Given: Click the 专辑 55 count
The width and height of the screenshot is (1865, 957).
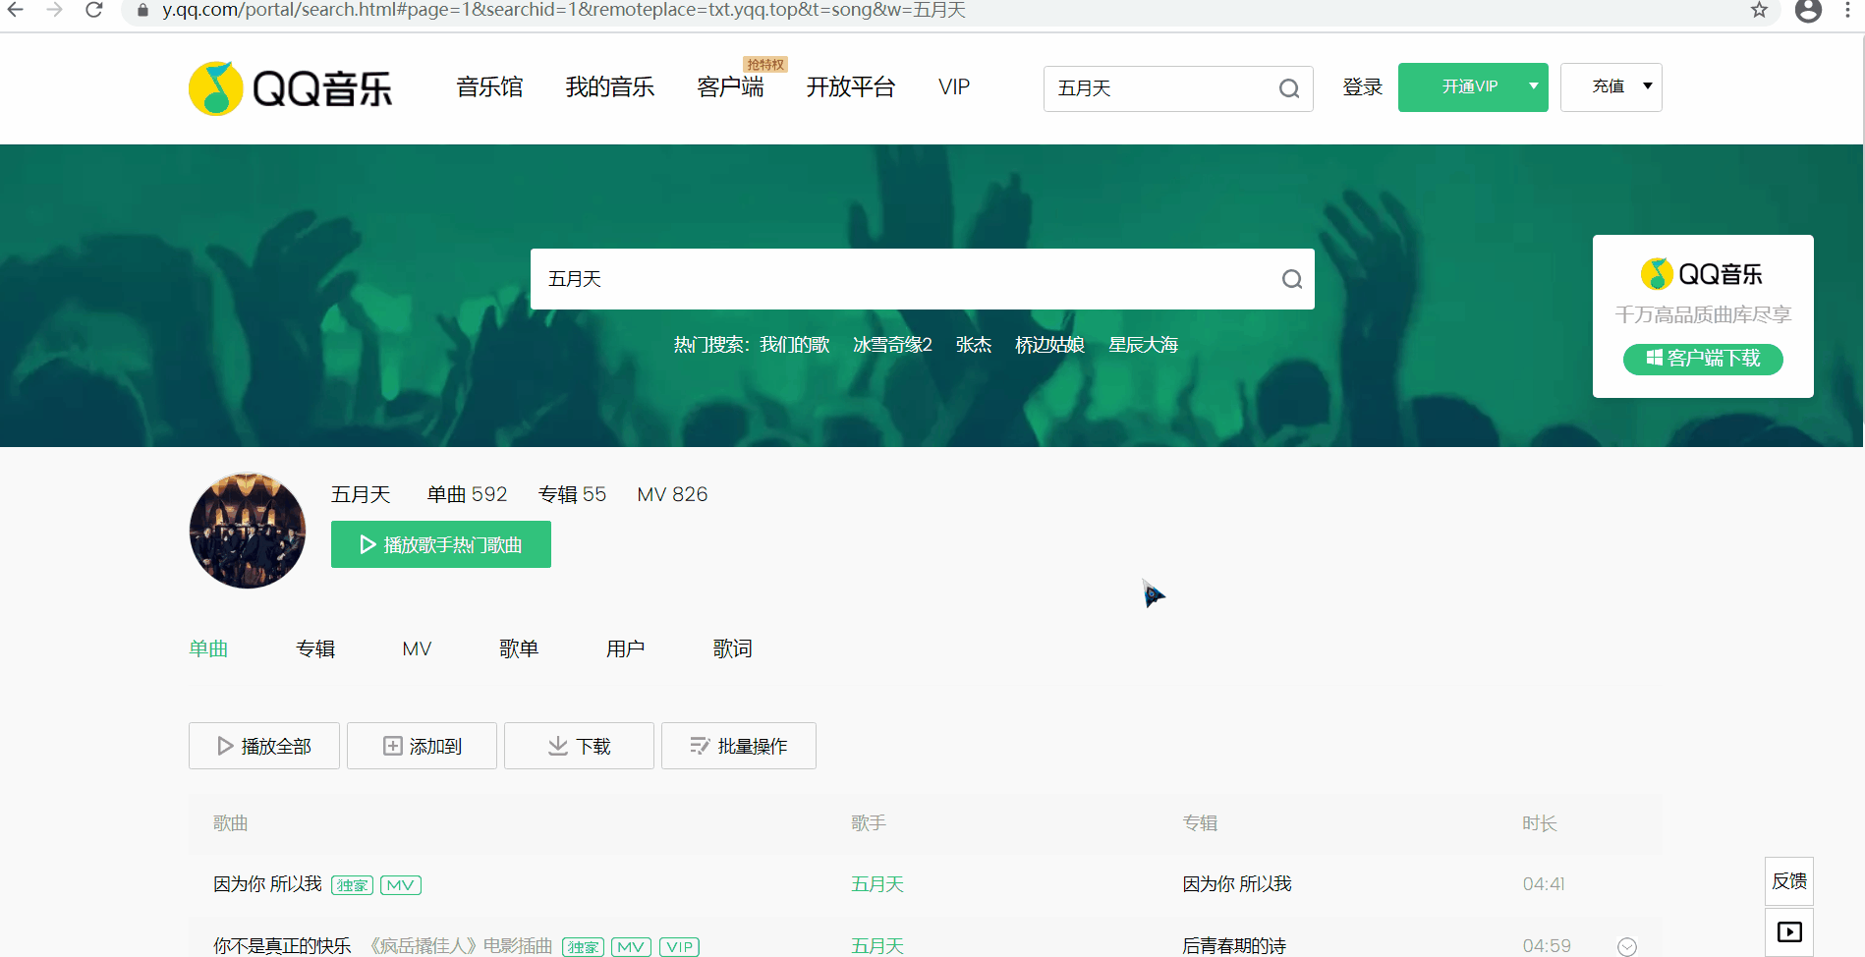Looking at the screenshot, I should pos(572,494).
